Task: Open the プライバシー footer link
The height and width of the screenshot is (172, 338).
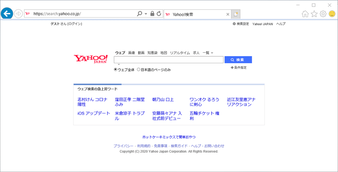Action: pos(123,146)
